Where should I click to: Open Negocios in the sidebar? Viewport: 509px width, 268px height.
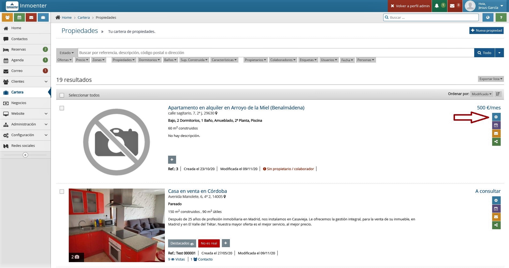pos(25,103)
